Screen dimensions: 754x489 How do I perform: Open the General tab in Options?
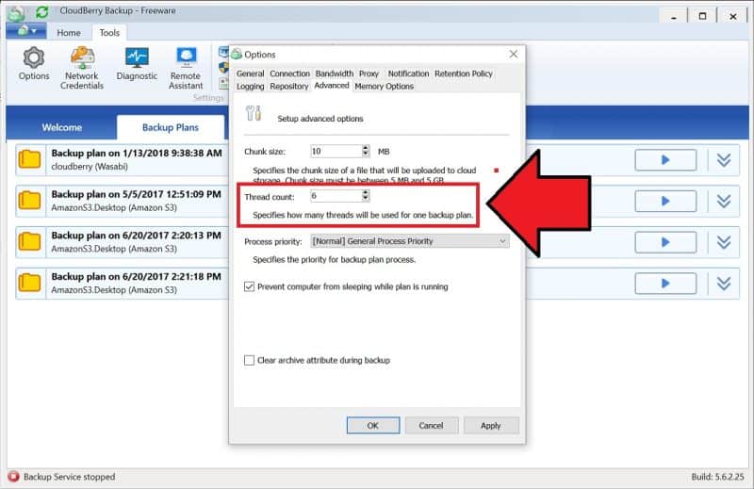coord(250,73)
